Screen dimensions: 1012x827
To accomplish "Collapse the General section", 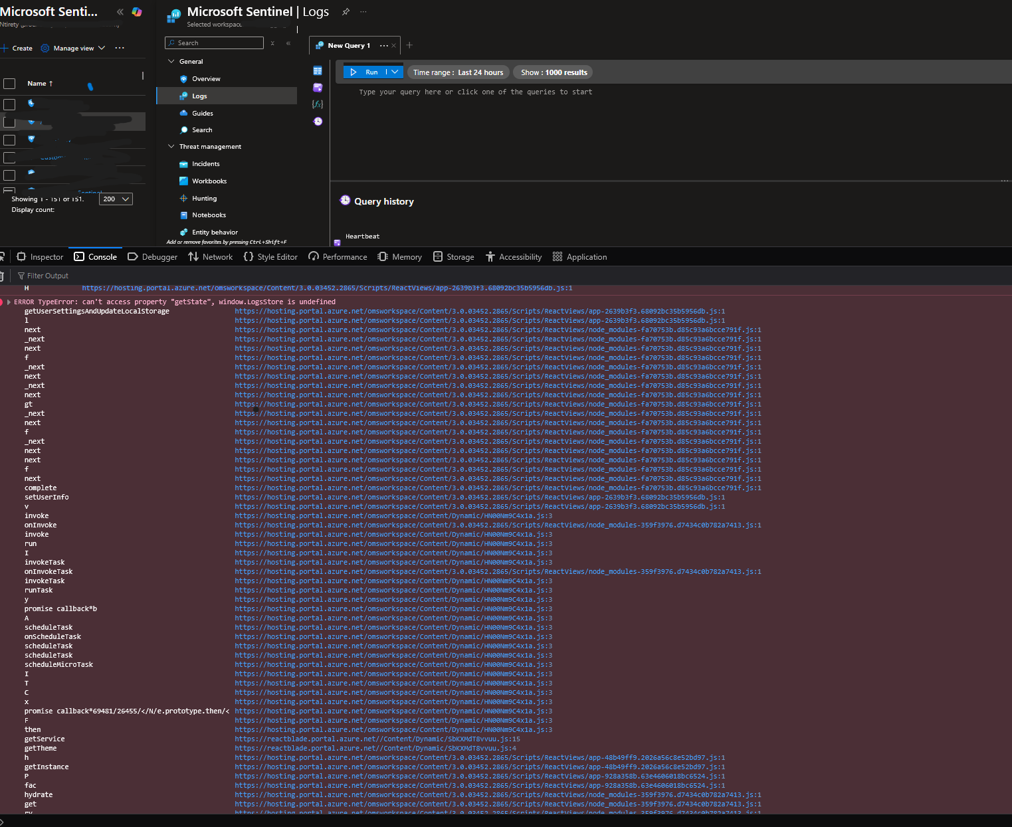I will tap(171, 61).
